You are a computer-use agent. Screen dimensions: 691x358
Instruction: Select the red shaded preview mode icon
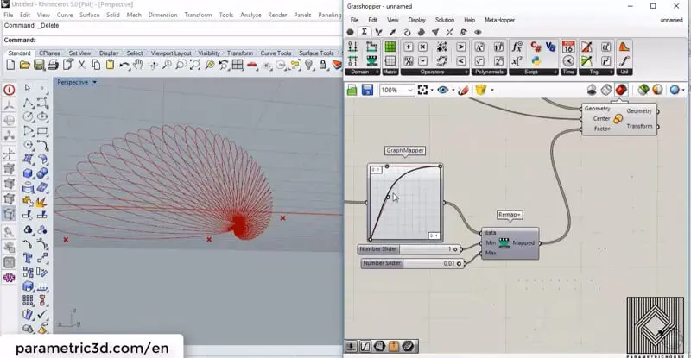point(620,90)
